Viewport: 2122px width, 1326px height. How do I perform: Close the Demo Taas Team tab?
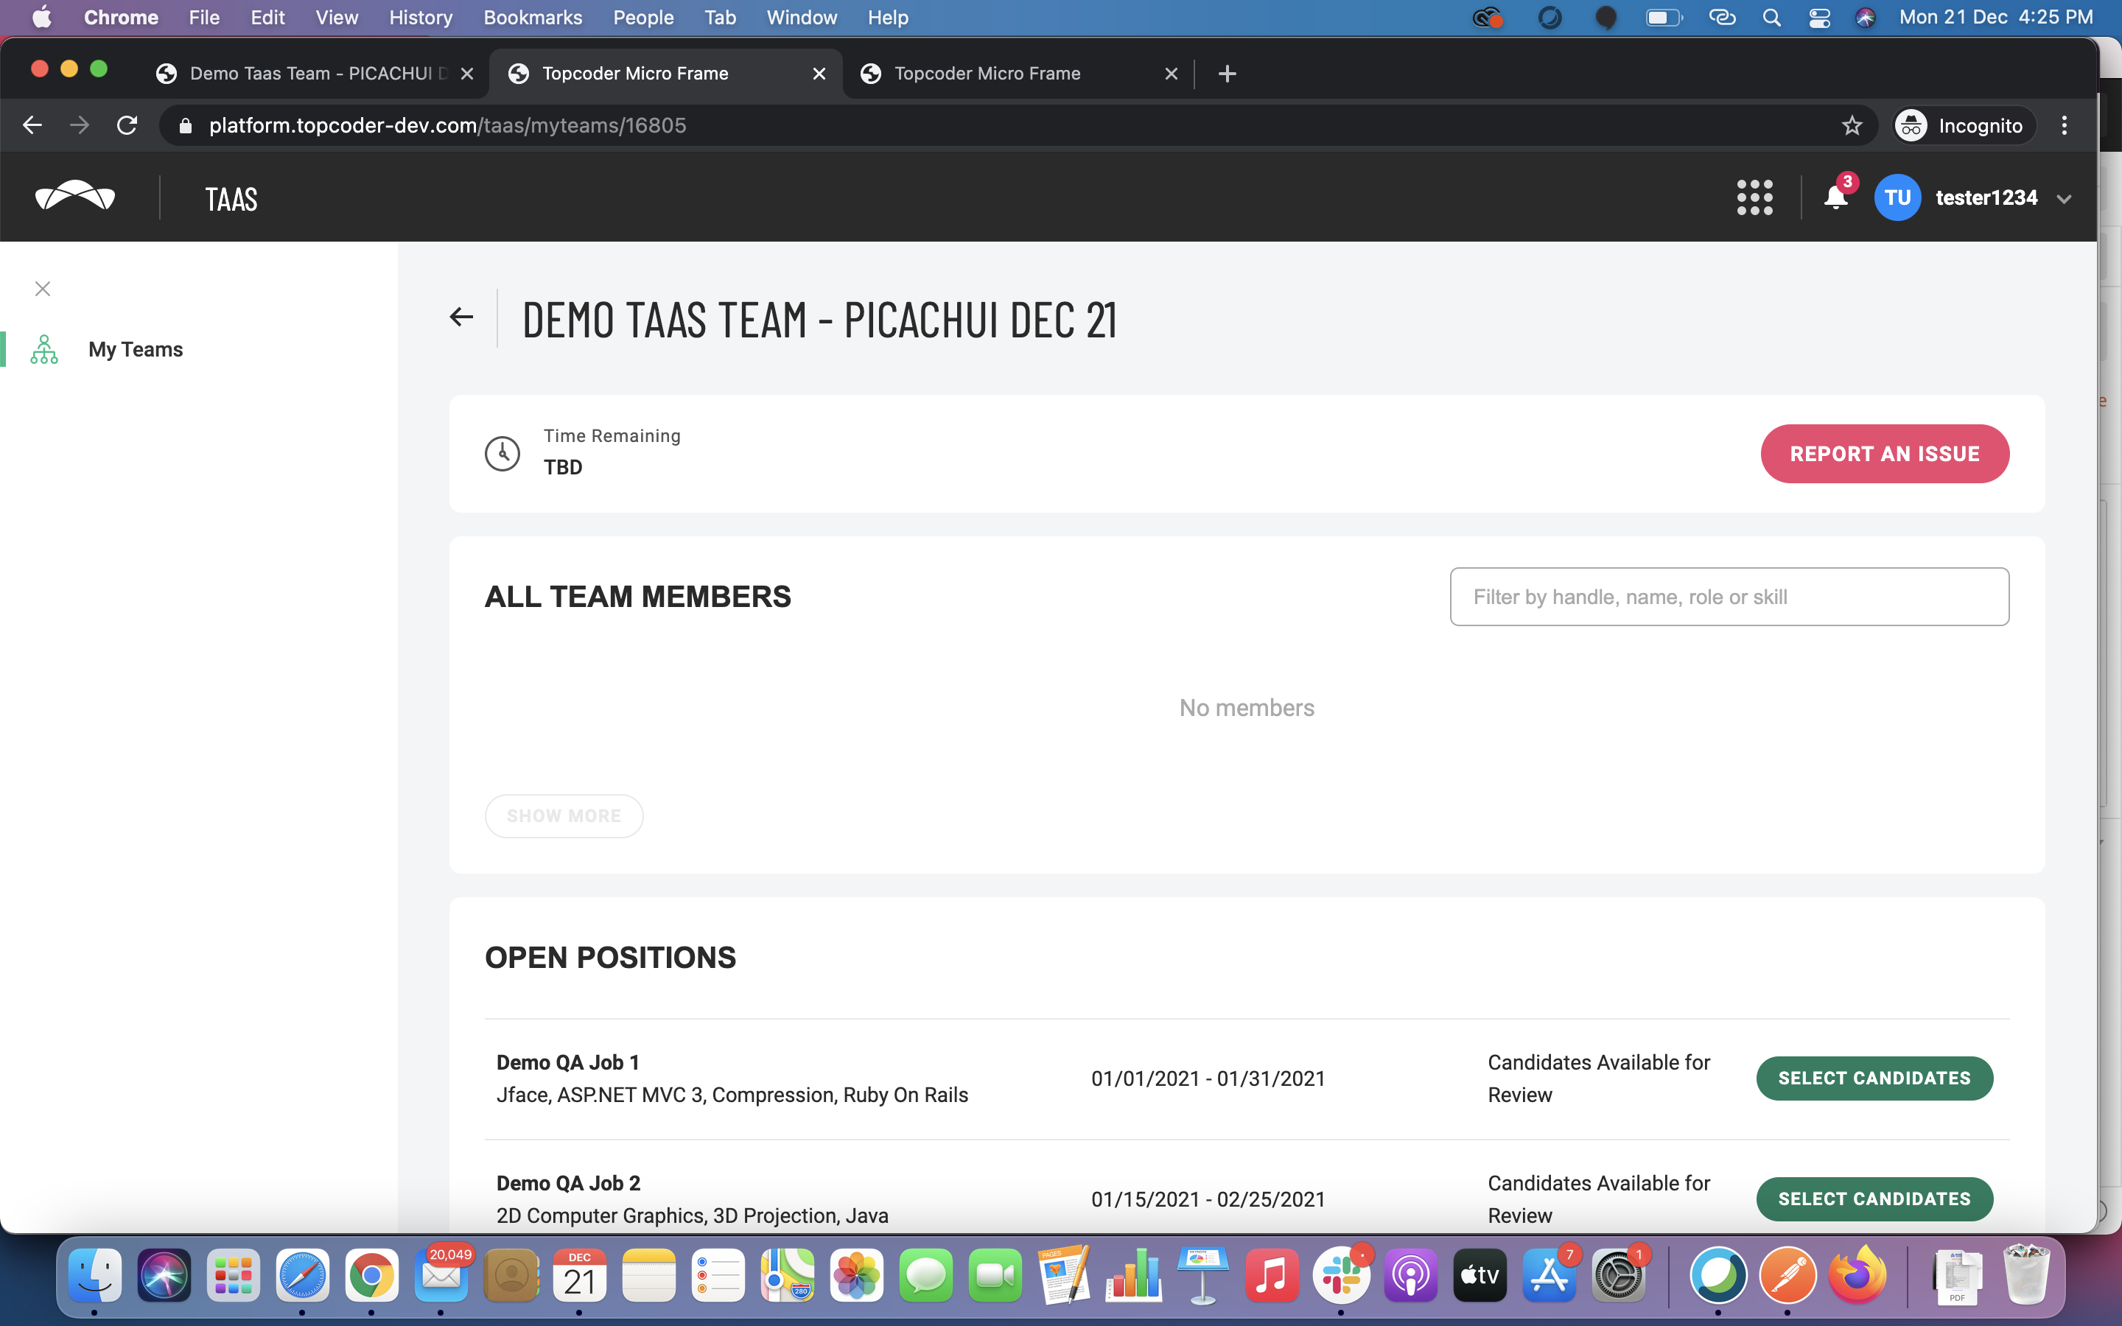click(467, 74)
